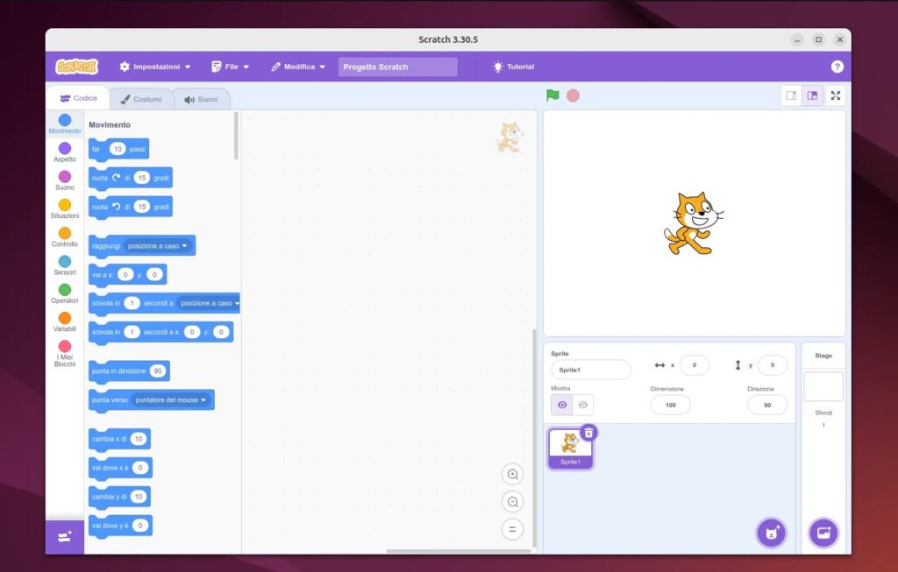Zoom in on the code workspace
The height and width of the screenshot is (572, 898).
coord(512,474)
